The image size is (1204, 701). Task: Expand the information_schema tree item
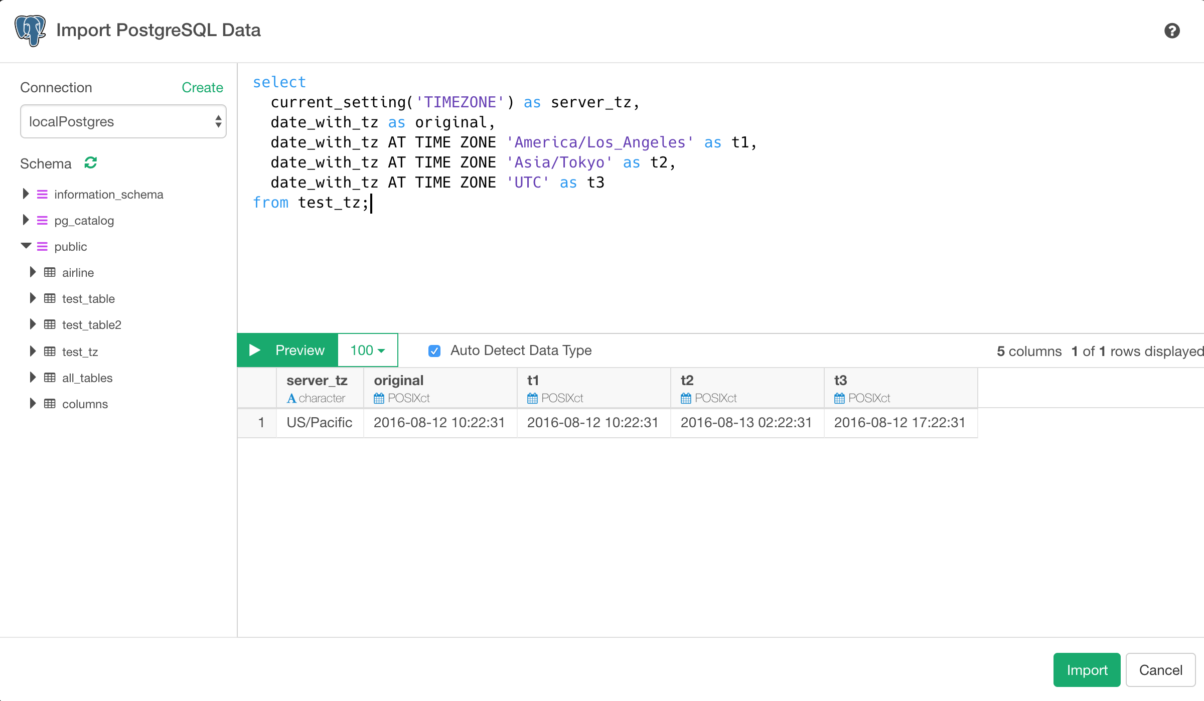click(x=25, y=194)
